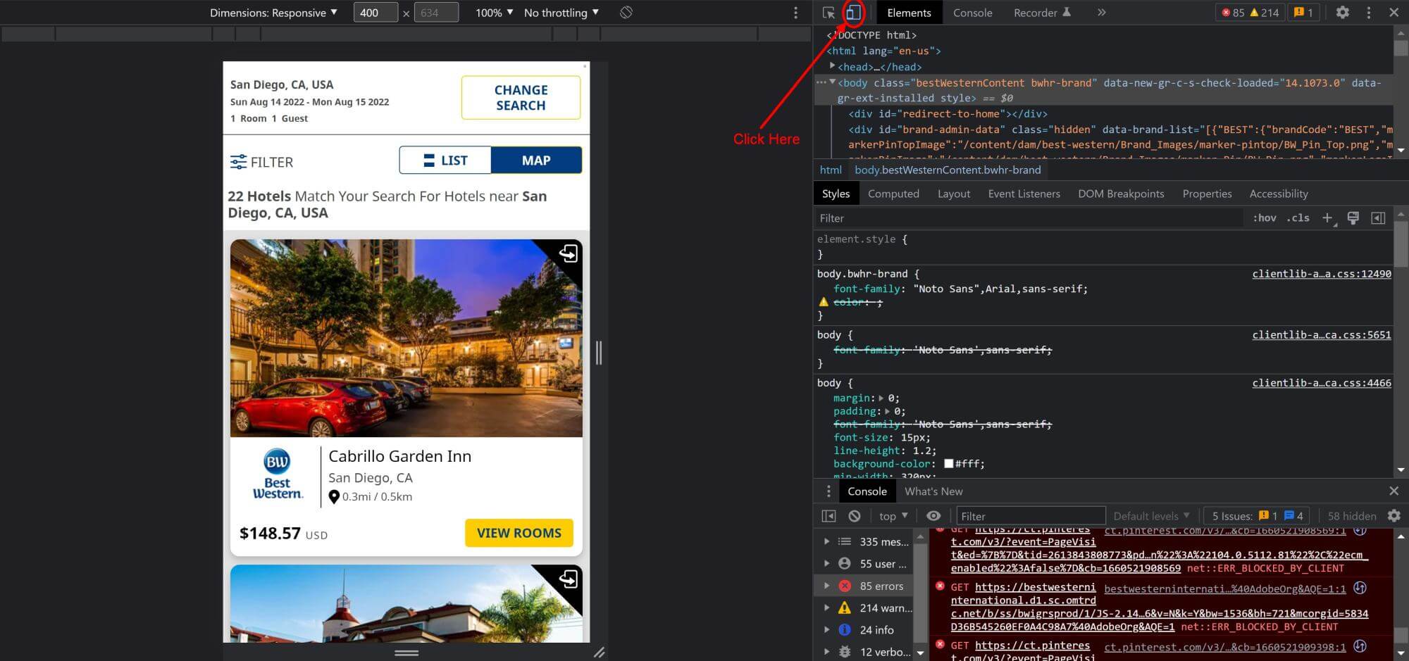Viewport: 1409px width, 661px height.
Task: Click the VIEW ROOMS button
Action: (519, 533)
